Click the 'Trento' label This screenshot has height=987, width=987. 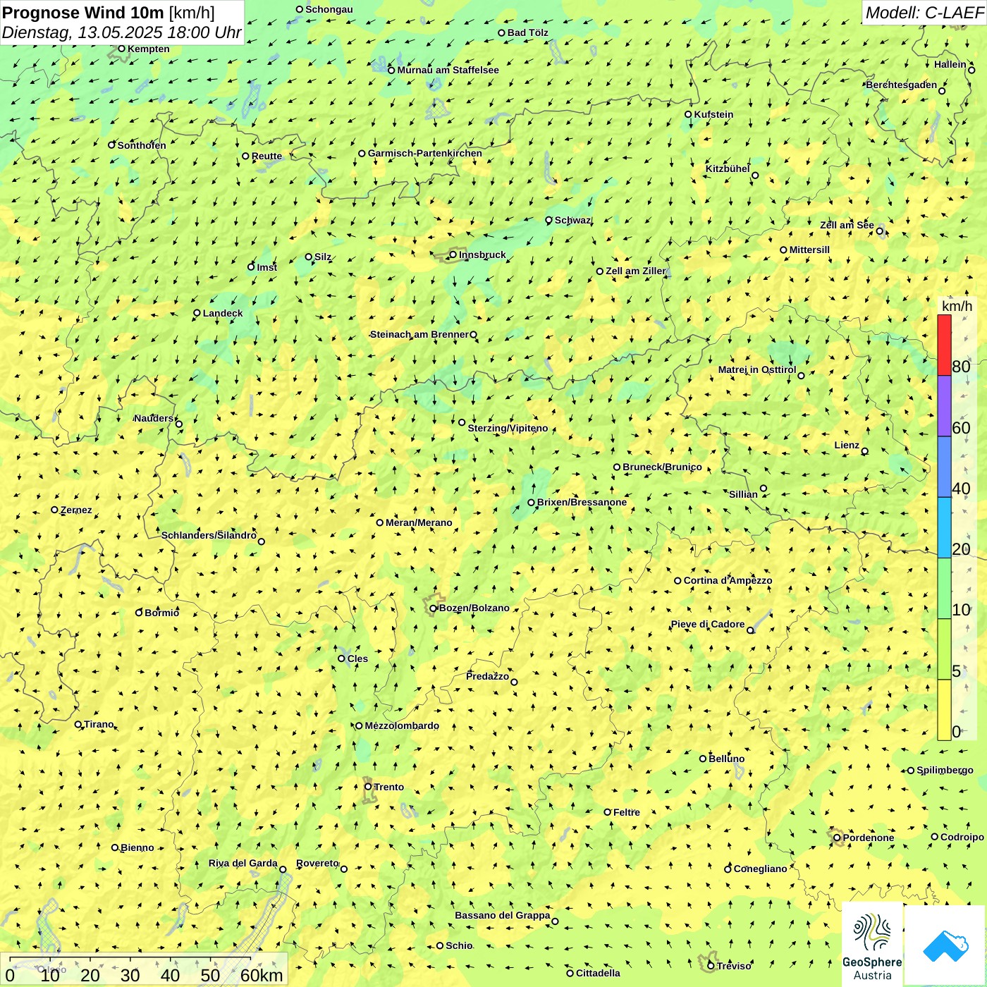(x=389, y=787)
